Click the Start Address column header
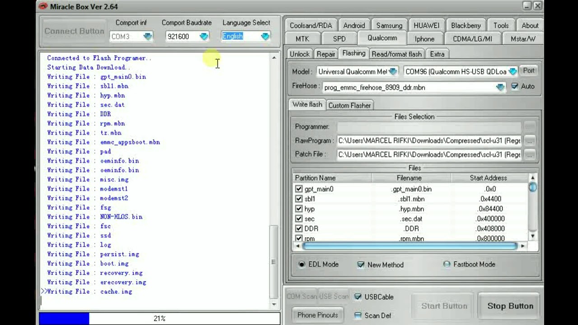The image size is (578, 325). (x=489, y=178)
